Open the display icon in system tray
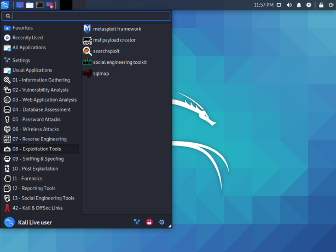 tap(279, 5)
